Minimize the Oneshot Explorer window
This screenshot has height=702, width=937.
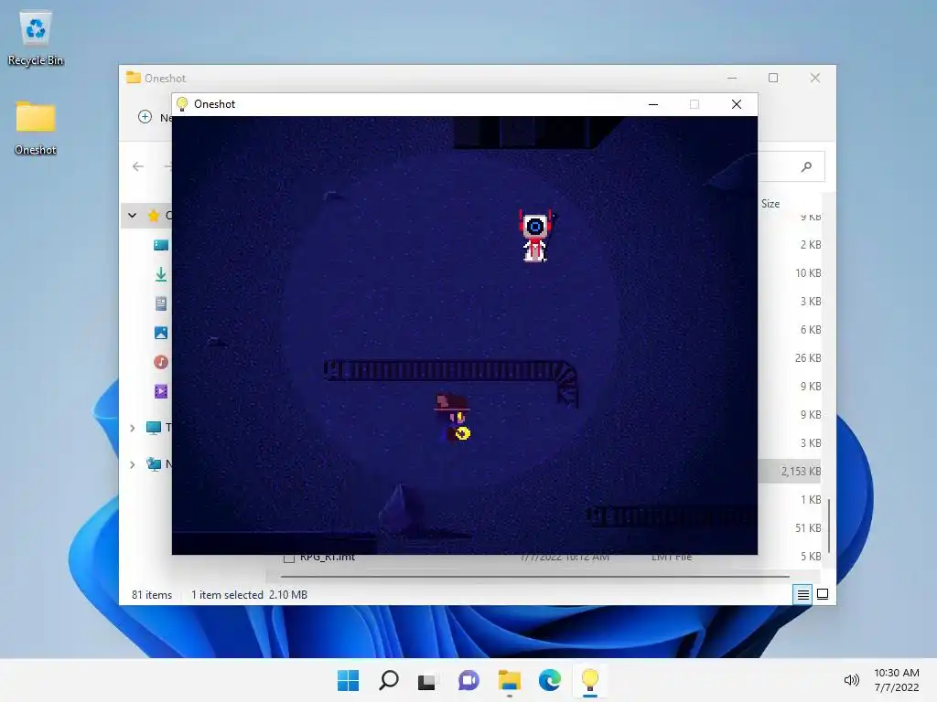click(732, 78)
